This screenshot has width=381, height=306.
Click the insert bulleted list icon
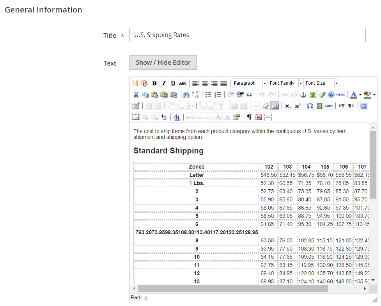[208, 94]
